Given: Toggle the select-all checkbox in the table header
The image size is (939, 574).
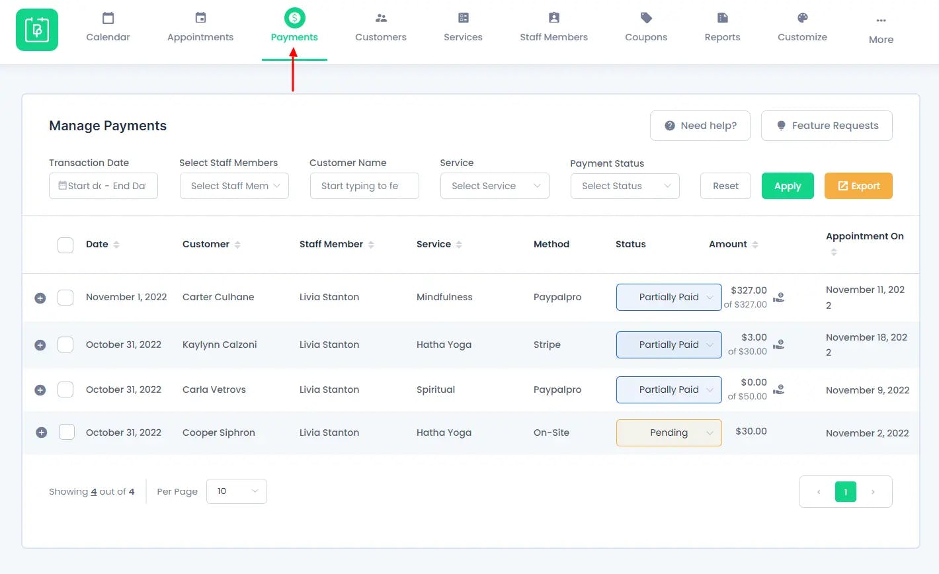Looking at the screenshot, I should pyautogui.click(x=65, y=244).
